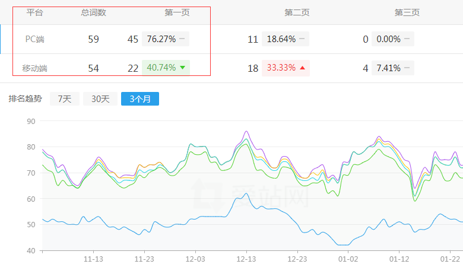463x264 pixels.
Task: Click the 第一页 column header
Action: pyautogui.click(x=176, y=12)
